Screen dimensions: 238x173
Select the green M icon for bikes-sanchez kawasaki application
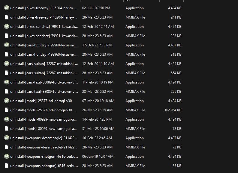7,26
